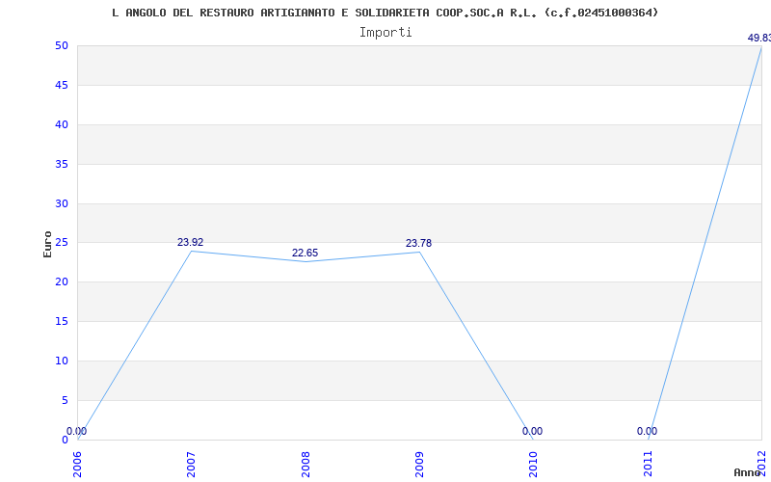
Task: Click the 5 y-axis tick value
Action: [x=65, y=400]
